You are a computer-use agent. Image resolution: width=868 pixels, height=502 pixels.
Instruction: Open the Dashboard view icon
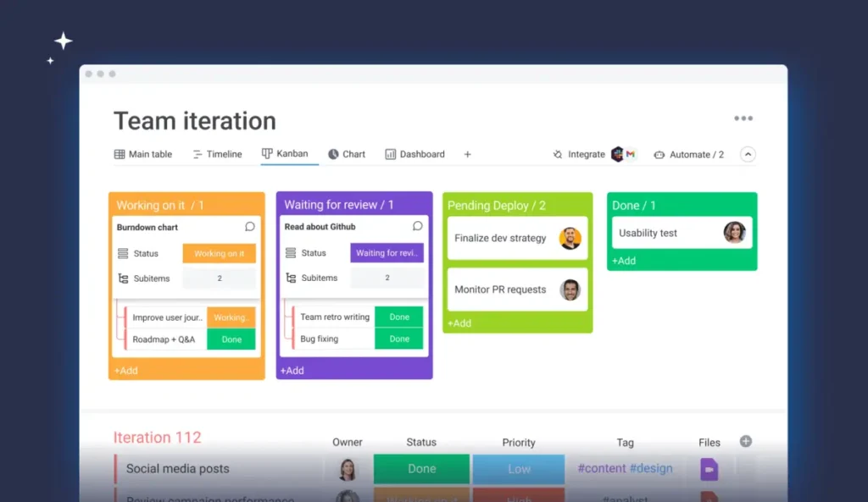pos(389,153)
